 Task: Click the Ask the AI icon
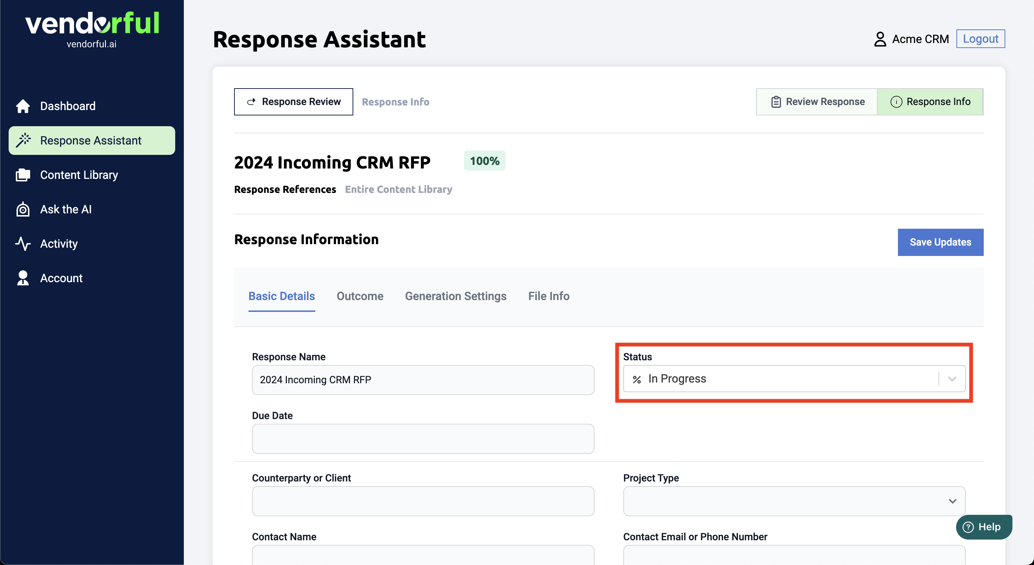pyautogui.click(x=23, y=209)
